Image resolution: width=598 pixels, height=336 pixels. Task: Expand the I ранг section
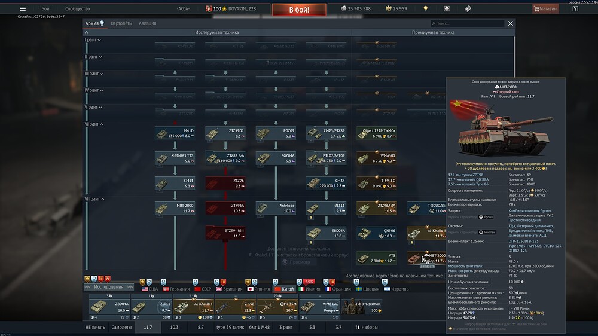93,39
